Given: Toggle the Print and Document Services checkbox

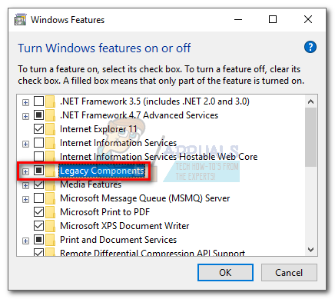Looking at the screenshot, I should click(x=38, y=240).
